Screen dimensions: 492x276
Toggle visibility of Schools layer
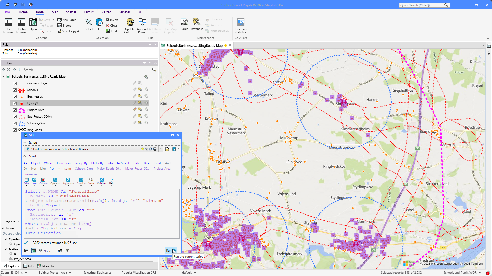[x=15, y=90]
